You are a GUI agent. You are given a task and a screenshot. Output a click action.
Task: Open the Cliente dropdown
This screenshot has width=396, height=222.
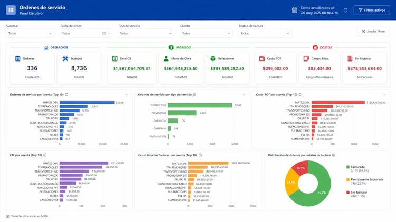pos(206,33)
